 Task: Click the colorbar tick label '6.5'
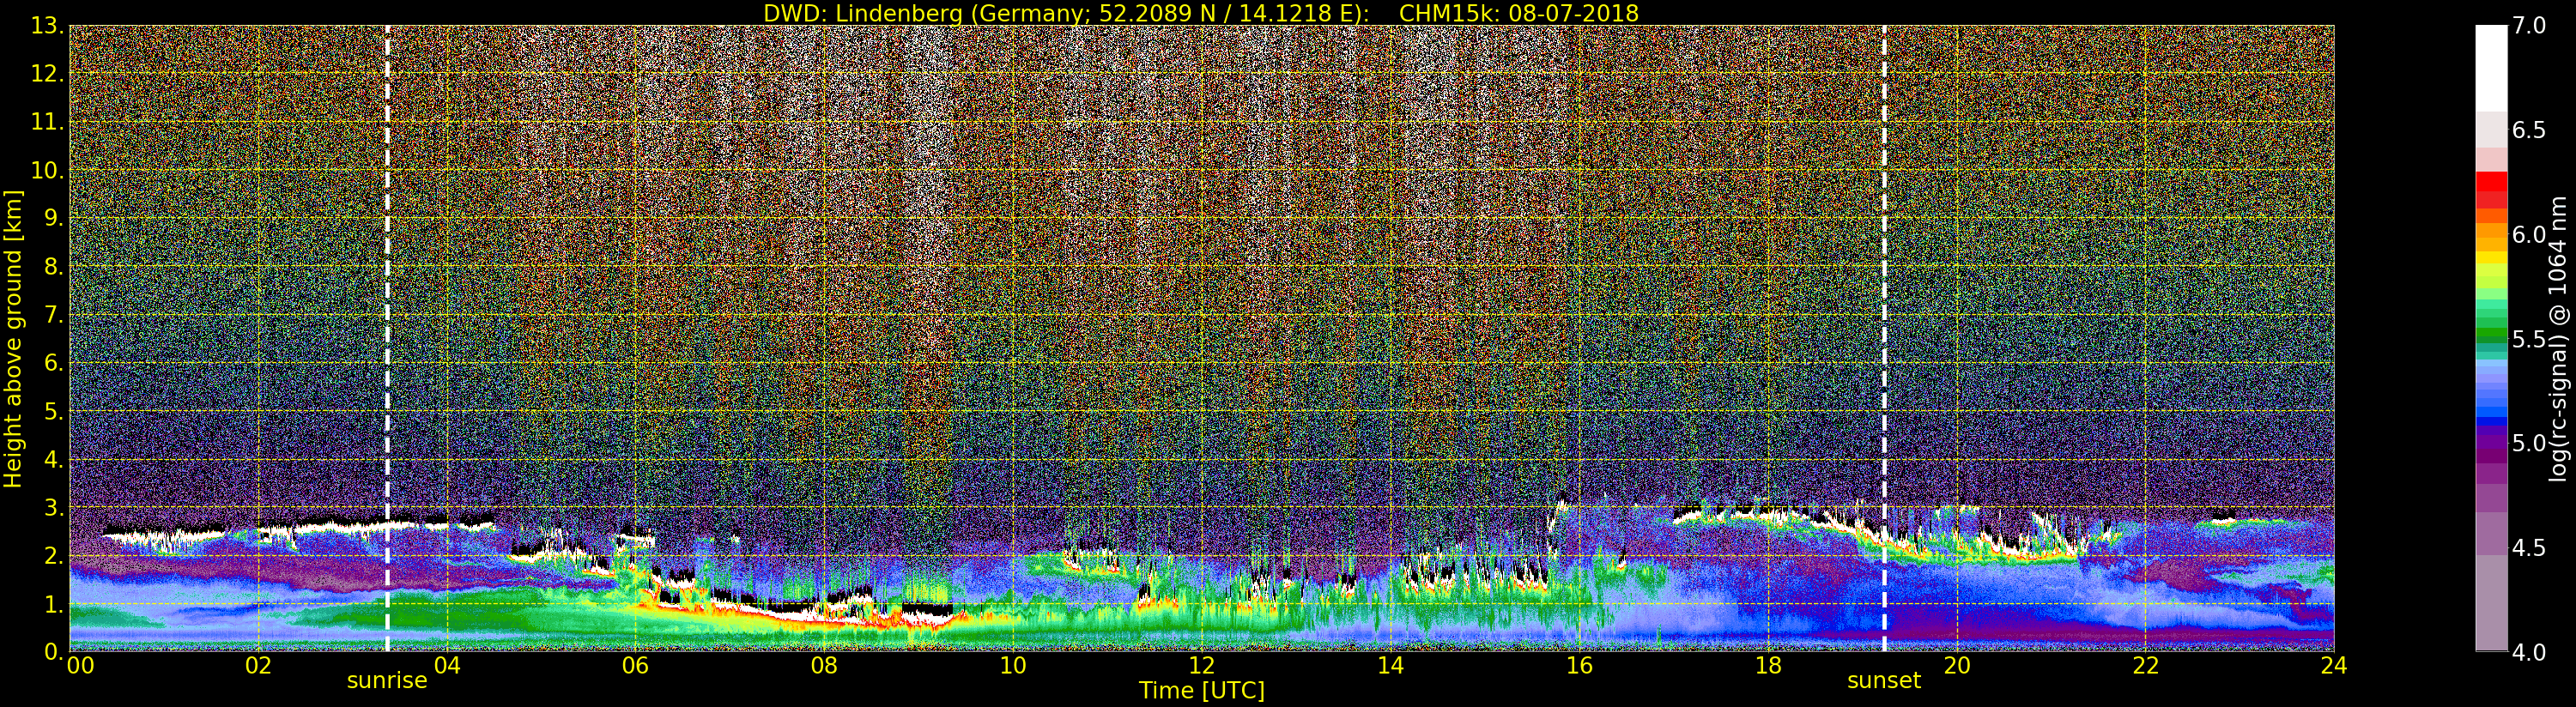(x=2529, y=130)
